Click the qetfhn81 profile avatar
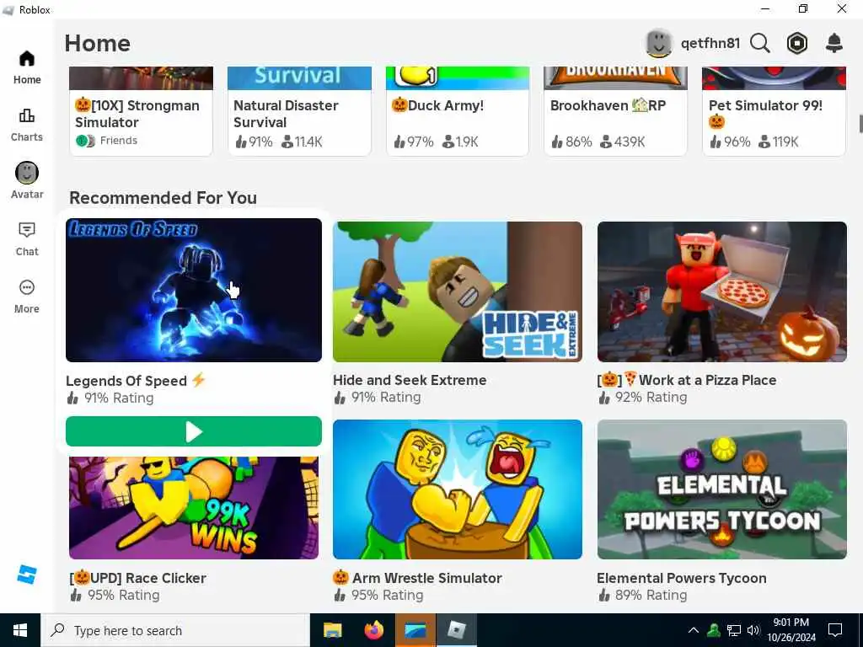The width and height of the screenshot is (863, 647). [658, 43]
